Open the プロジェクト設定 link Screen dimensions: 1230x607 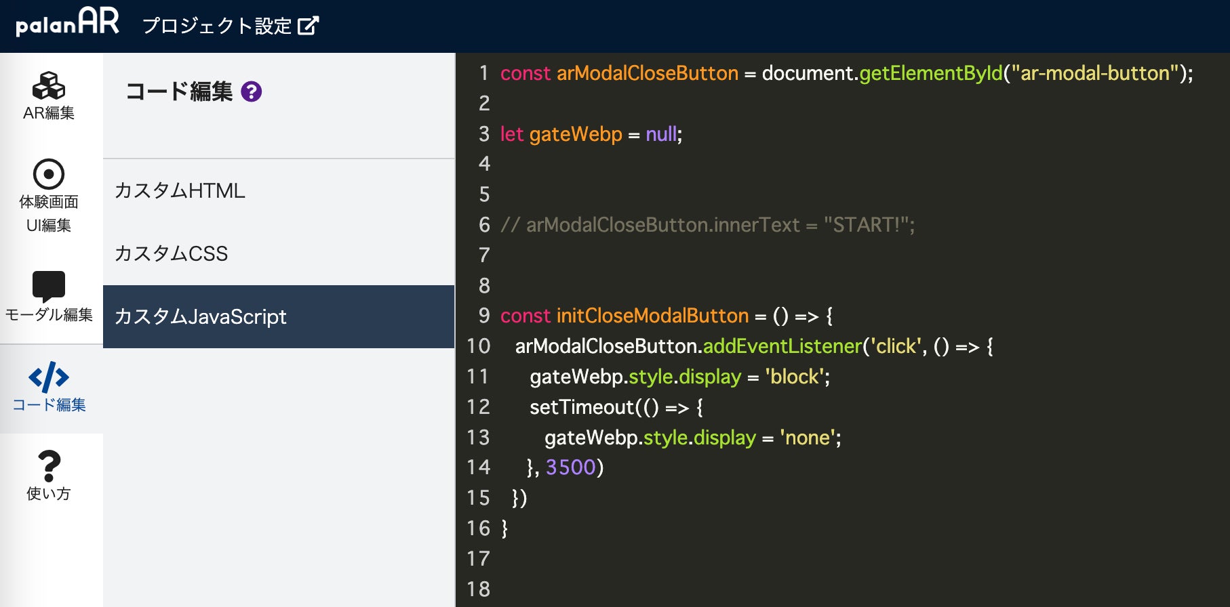point(217,26)
